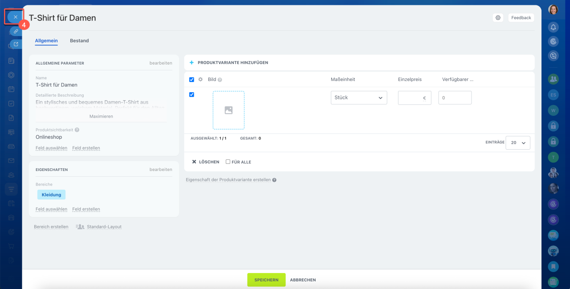Viewport: 570px width, 289px height.
Task: Enable the Für alle checkbox
Action: [228, 162]
